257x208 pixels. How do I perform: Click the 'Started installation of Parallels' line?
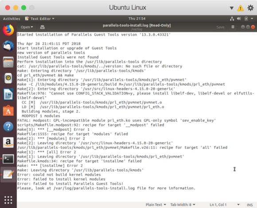(x=94, y=35)
